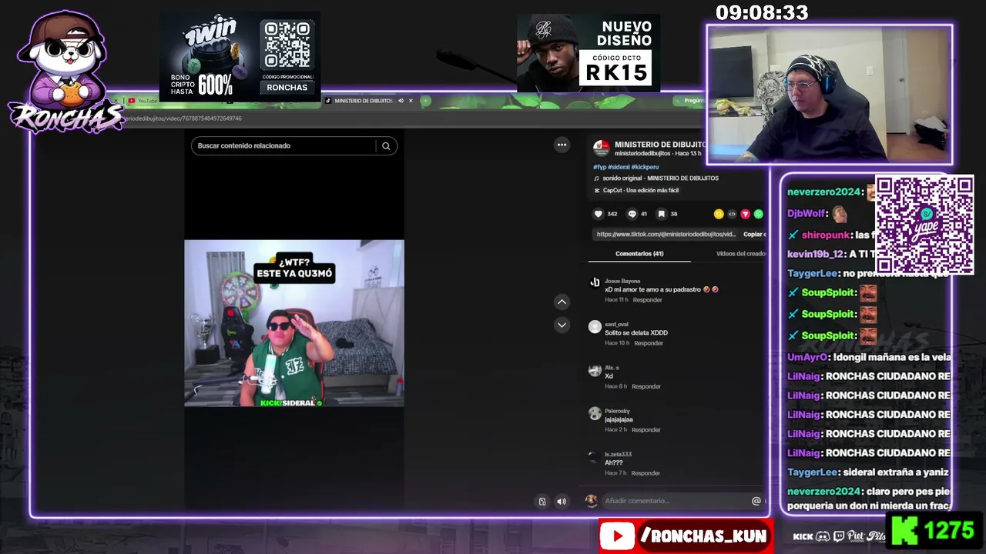The height and width of the screenshot is (554, 986).
Task: Like the video with the heart icon
Action: point(598,214)
